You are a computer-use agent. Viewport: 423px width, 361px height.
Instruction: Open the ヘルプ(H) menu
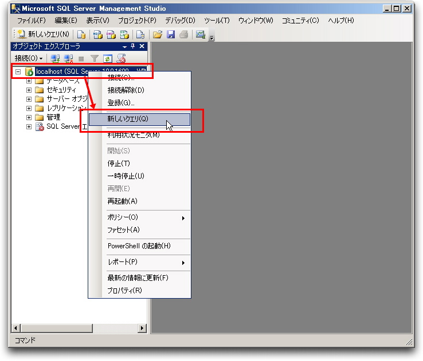(x=340, y=21)
